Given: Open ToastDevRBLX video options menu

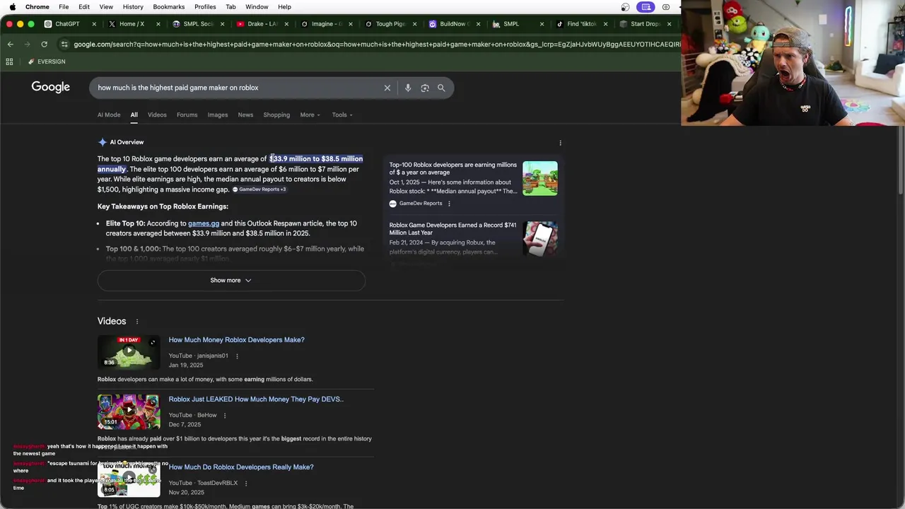Looking at the screenshot, I should 246,484.
